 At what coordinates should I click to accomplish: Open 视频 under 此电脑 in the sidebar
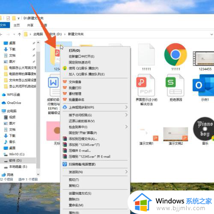click(x=10, y=117)
